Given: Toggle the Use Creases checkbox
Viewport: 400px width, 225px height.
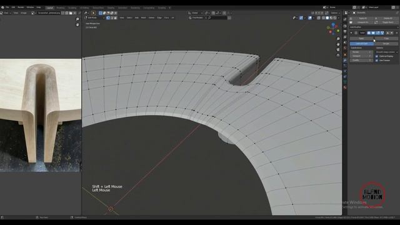Looking at the screenshot, I should [x=377, y=61].
